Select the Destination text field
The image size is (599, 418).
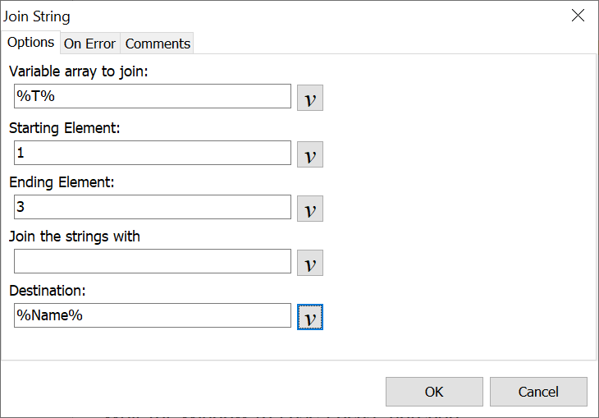click(x=153, y=315)
